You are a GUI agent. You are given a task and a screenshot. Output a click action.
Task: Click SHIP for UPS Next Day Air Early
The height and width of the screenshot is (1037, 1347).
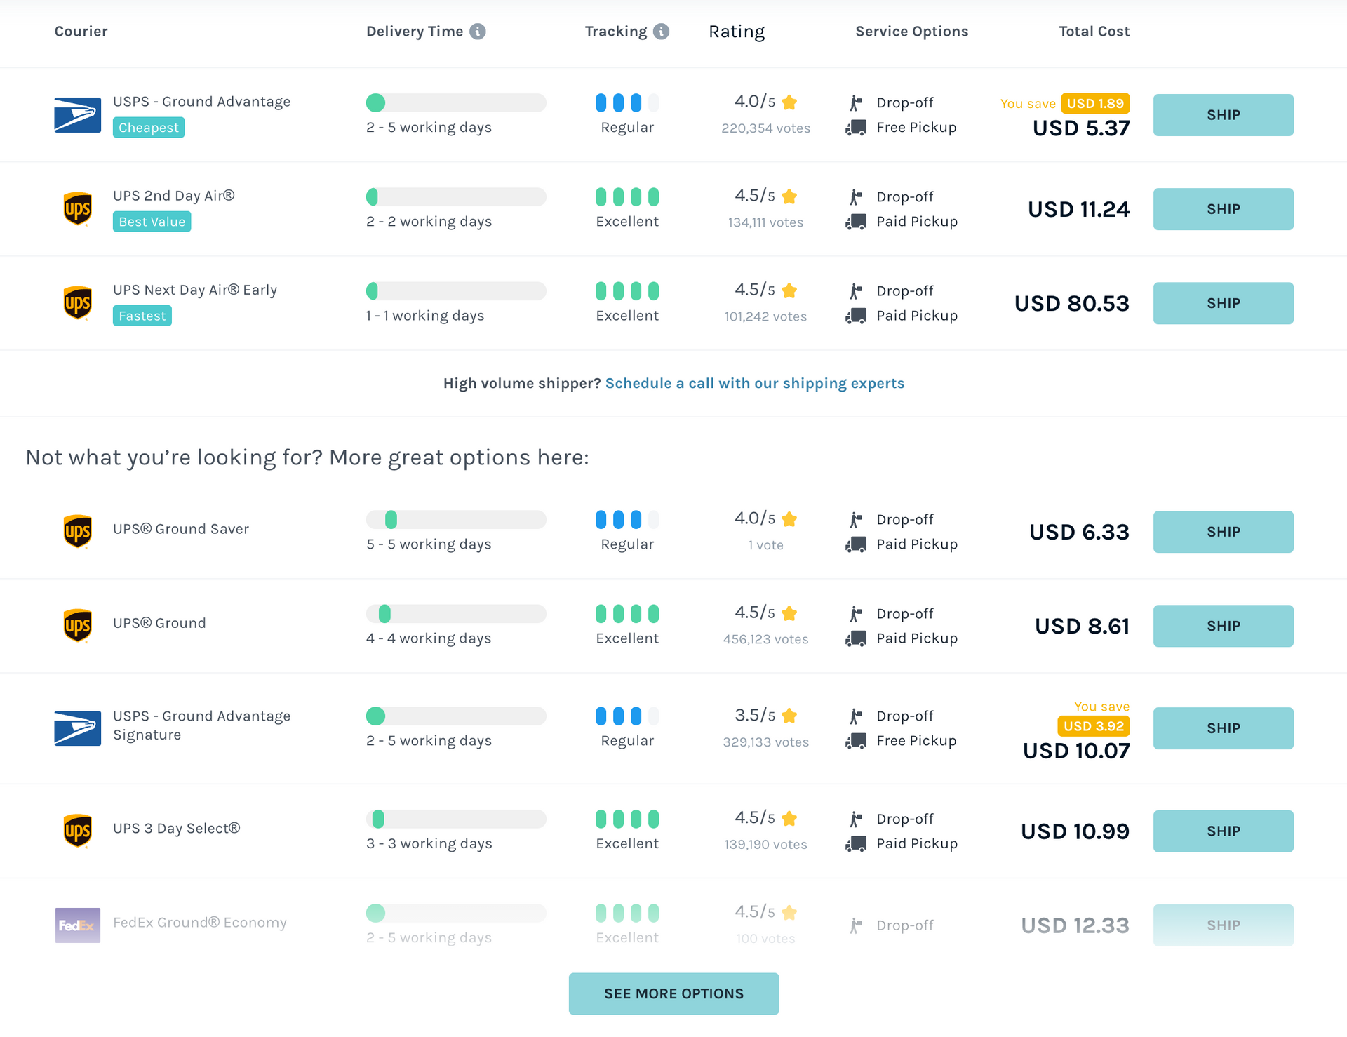click(x=1223, y=303)
